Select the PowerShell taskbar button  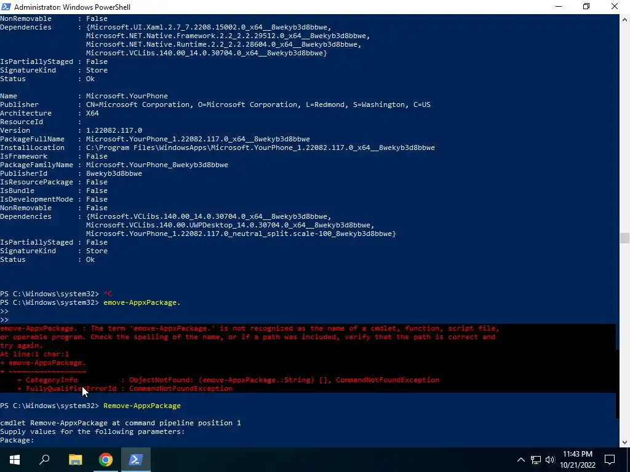(x=136, y=460)
